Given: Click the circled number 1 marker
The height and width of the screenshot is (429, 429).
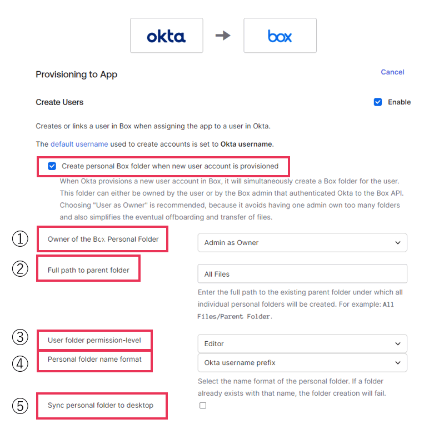Looking at the screenshot, I should pos(20,239).
